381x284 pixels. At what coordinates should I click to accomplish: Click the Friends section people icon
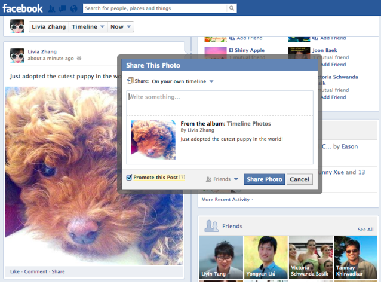[211, 226]
